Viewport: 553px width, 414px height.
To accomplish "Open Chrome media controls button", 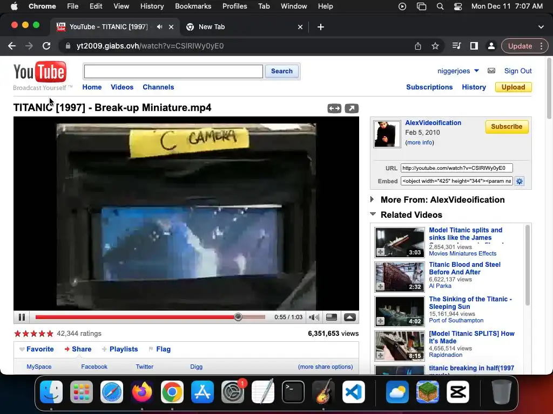I will 457,46.
